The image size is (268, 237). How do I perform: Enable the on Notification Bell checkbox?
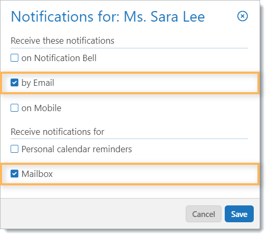pyautogui.click(x=14, y=58)
